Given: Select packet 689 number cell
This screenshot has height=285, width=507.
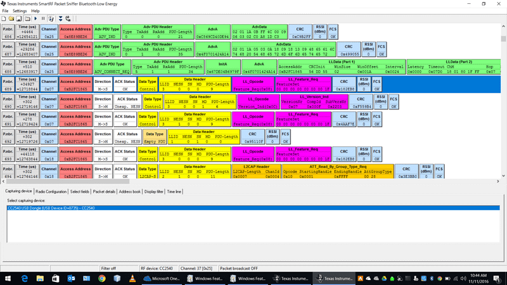Looking at the screenshot, I should coord(8,84).
